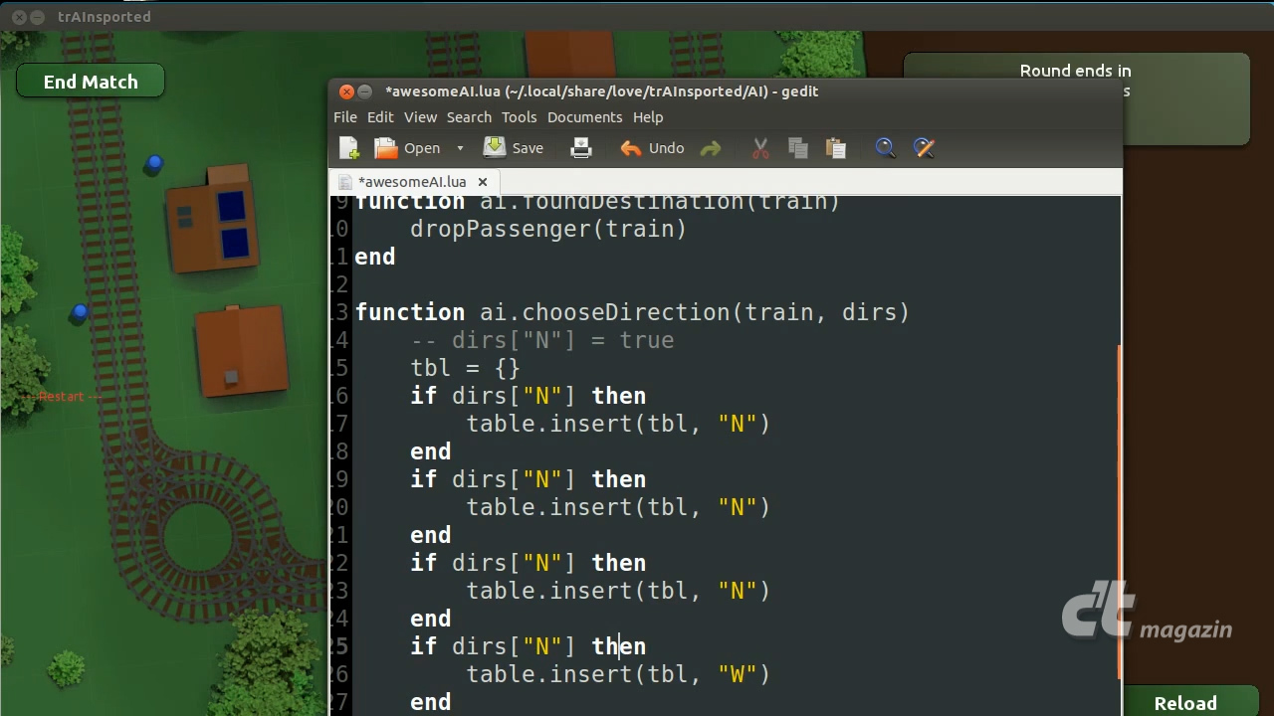Open the Search menu
Viewport: 1274px width, 716px height.
pyautogui.click(x=469, y=117)
